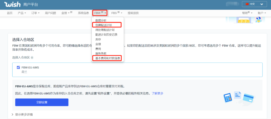The width and height of the screenshot is (271, 119).
Task: Click the FBW-EU-AMS warehouse name label
Action: coord(30,67)
